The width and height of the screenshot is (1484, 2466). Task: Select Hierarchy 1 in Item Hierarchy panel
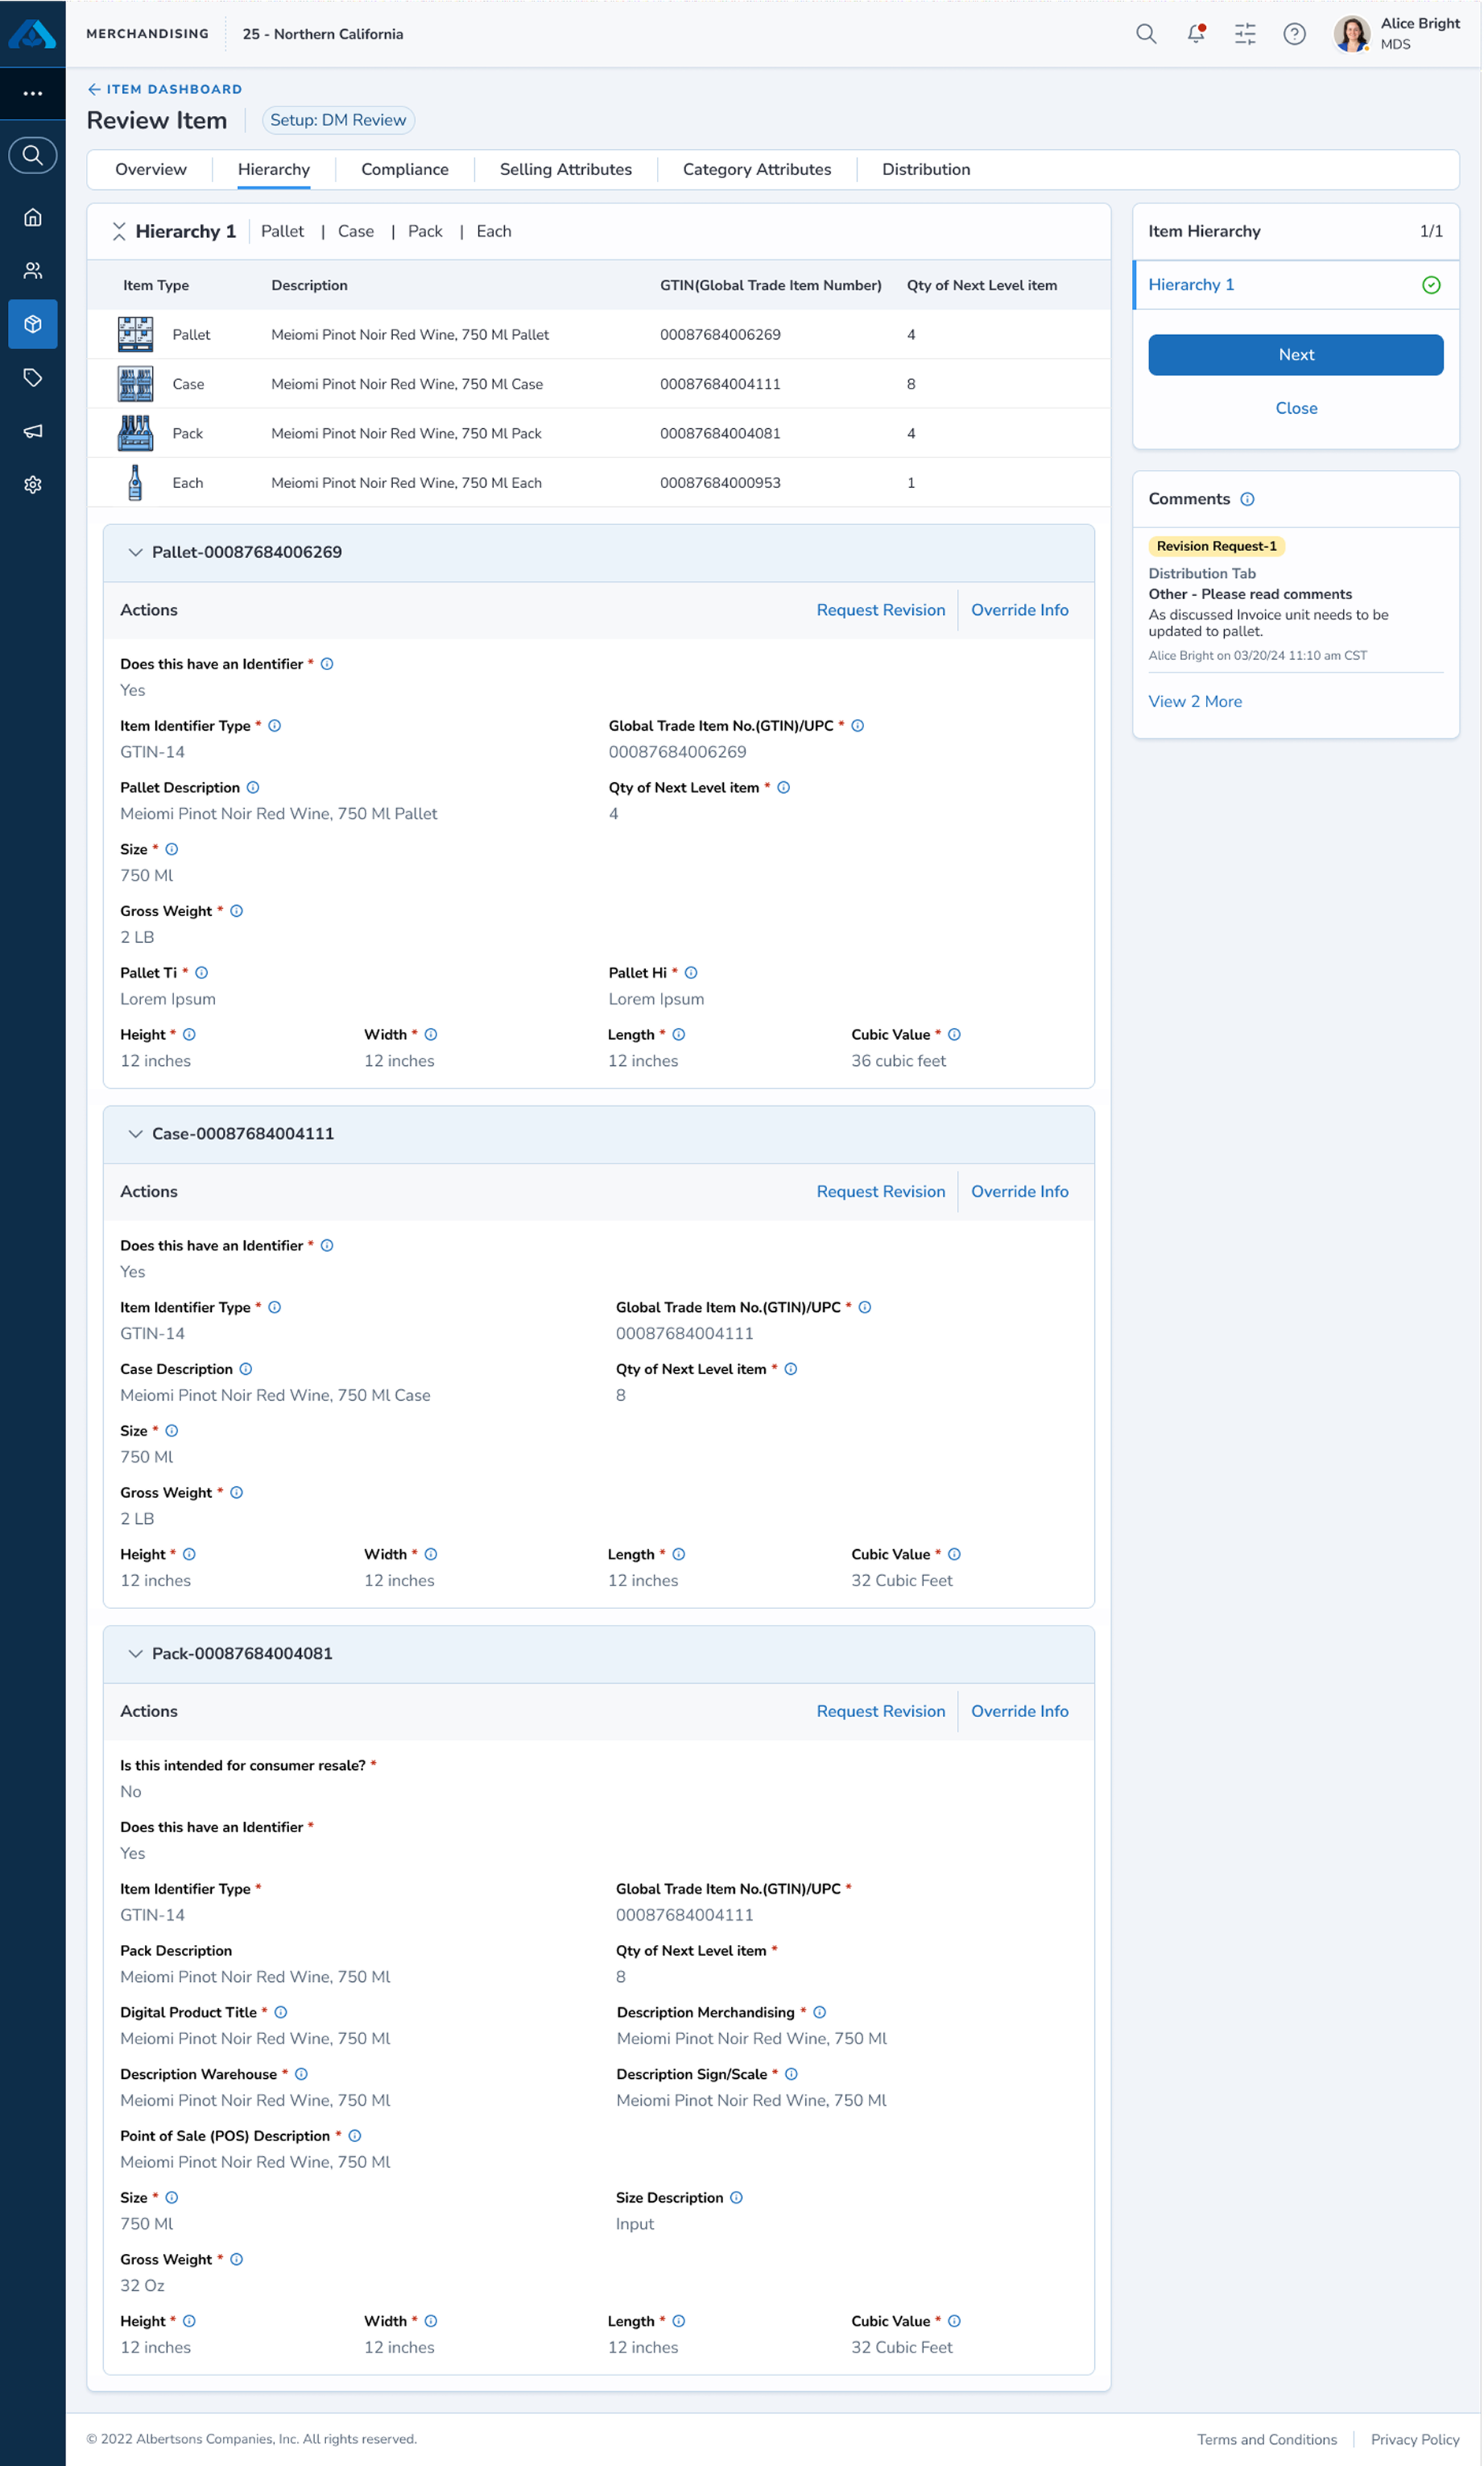pyautogui.click(x=1295, y=285)
